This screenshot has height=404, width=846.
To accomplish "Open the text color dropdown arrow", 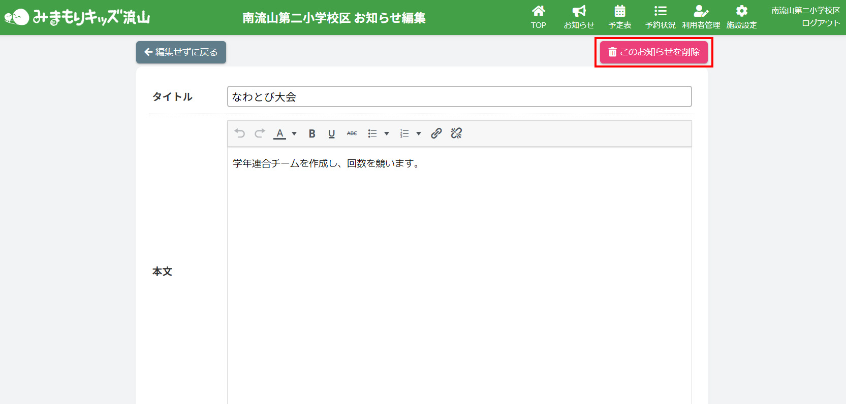I will click(x=294, y=134).
